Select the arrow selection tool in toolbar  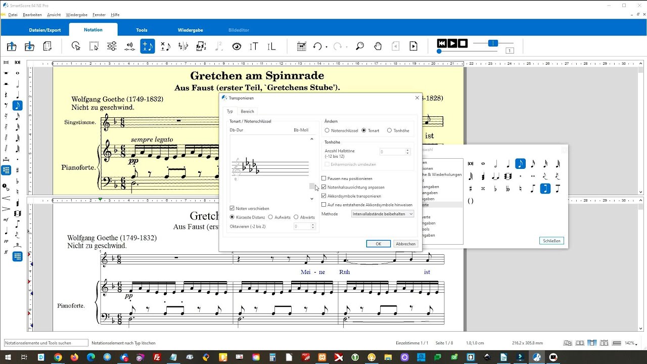pyautogui.click(x=76, y=47)
